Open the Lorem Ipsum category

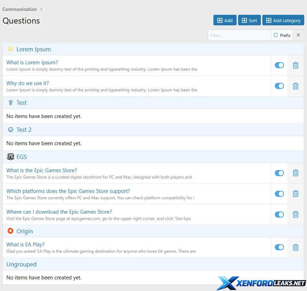click(x=33, y=49)
